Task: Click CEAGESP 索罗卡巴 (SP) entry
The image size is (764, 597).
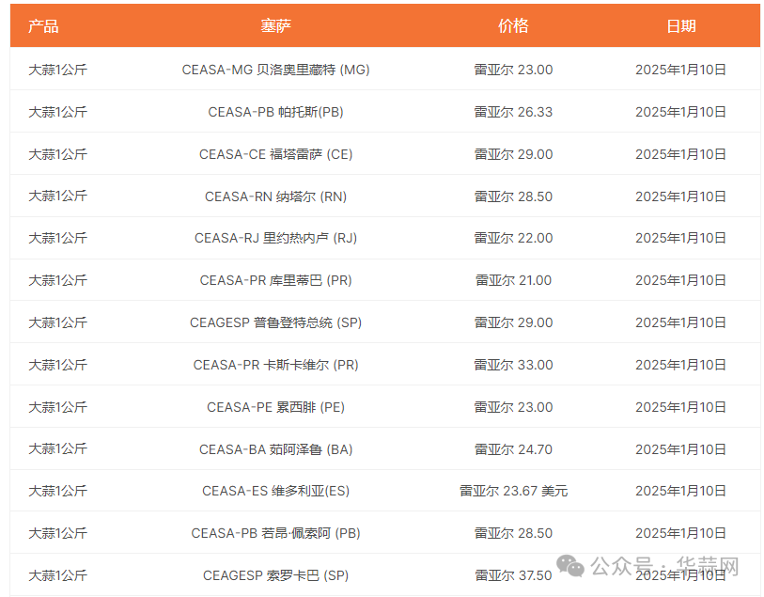Action: click(x=275, y=575)
